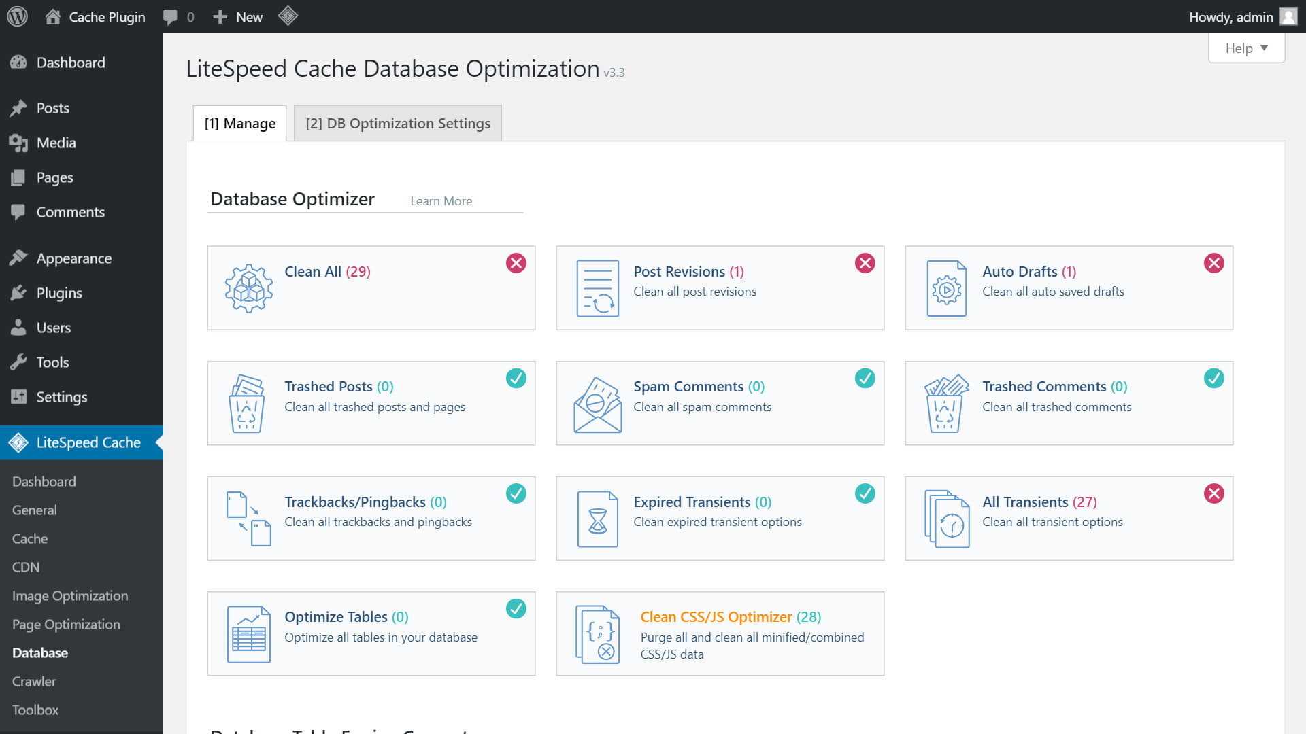Click the WordPress logo in top bar

click(18, 16)
